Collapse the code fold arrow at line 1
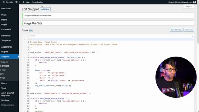This screenshot has height=112, width=199. point(25,40)
